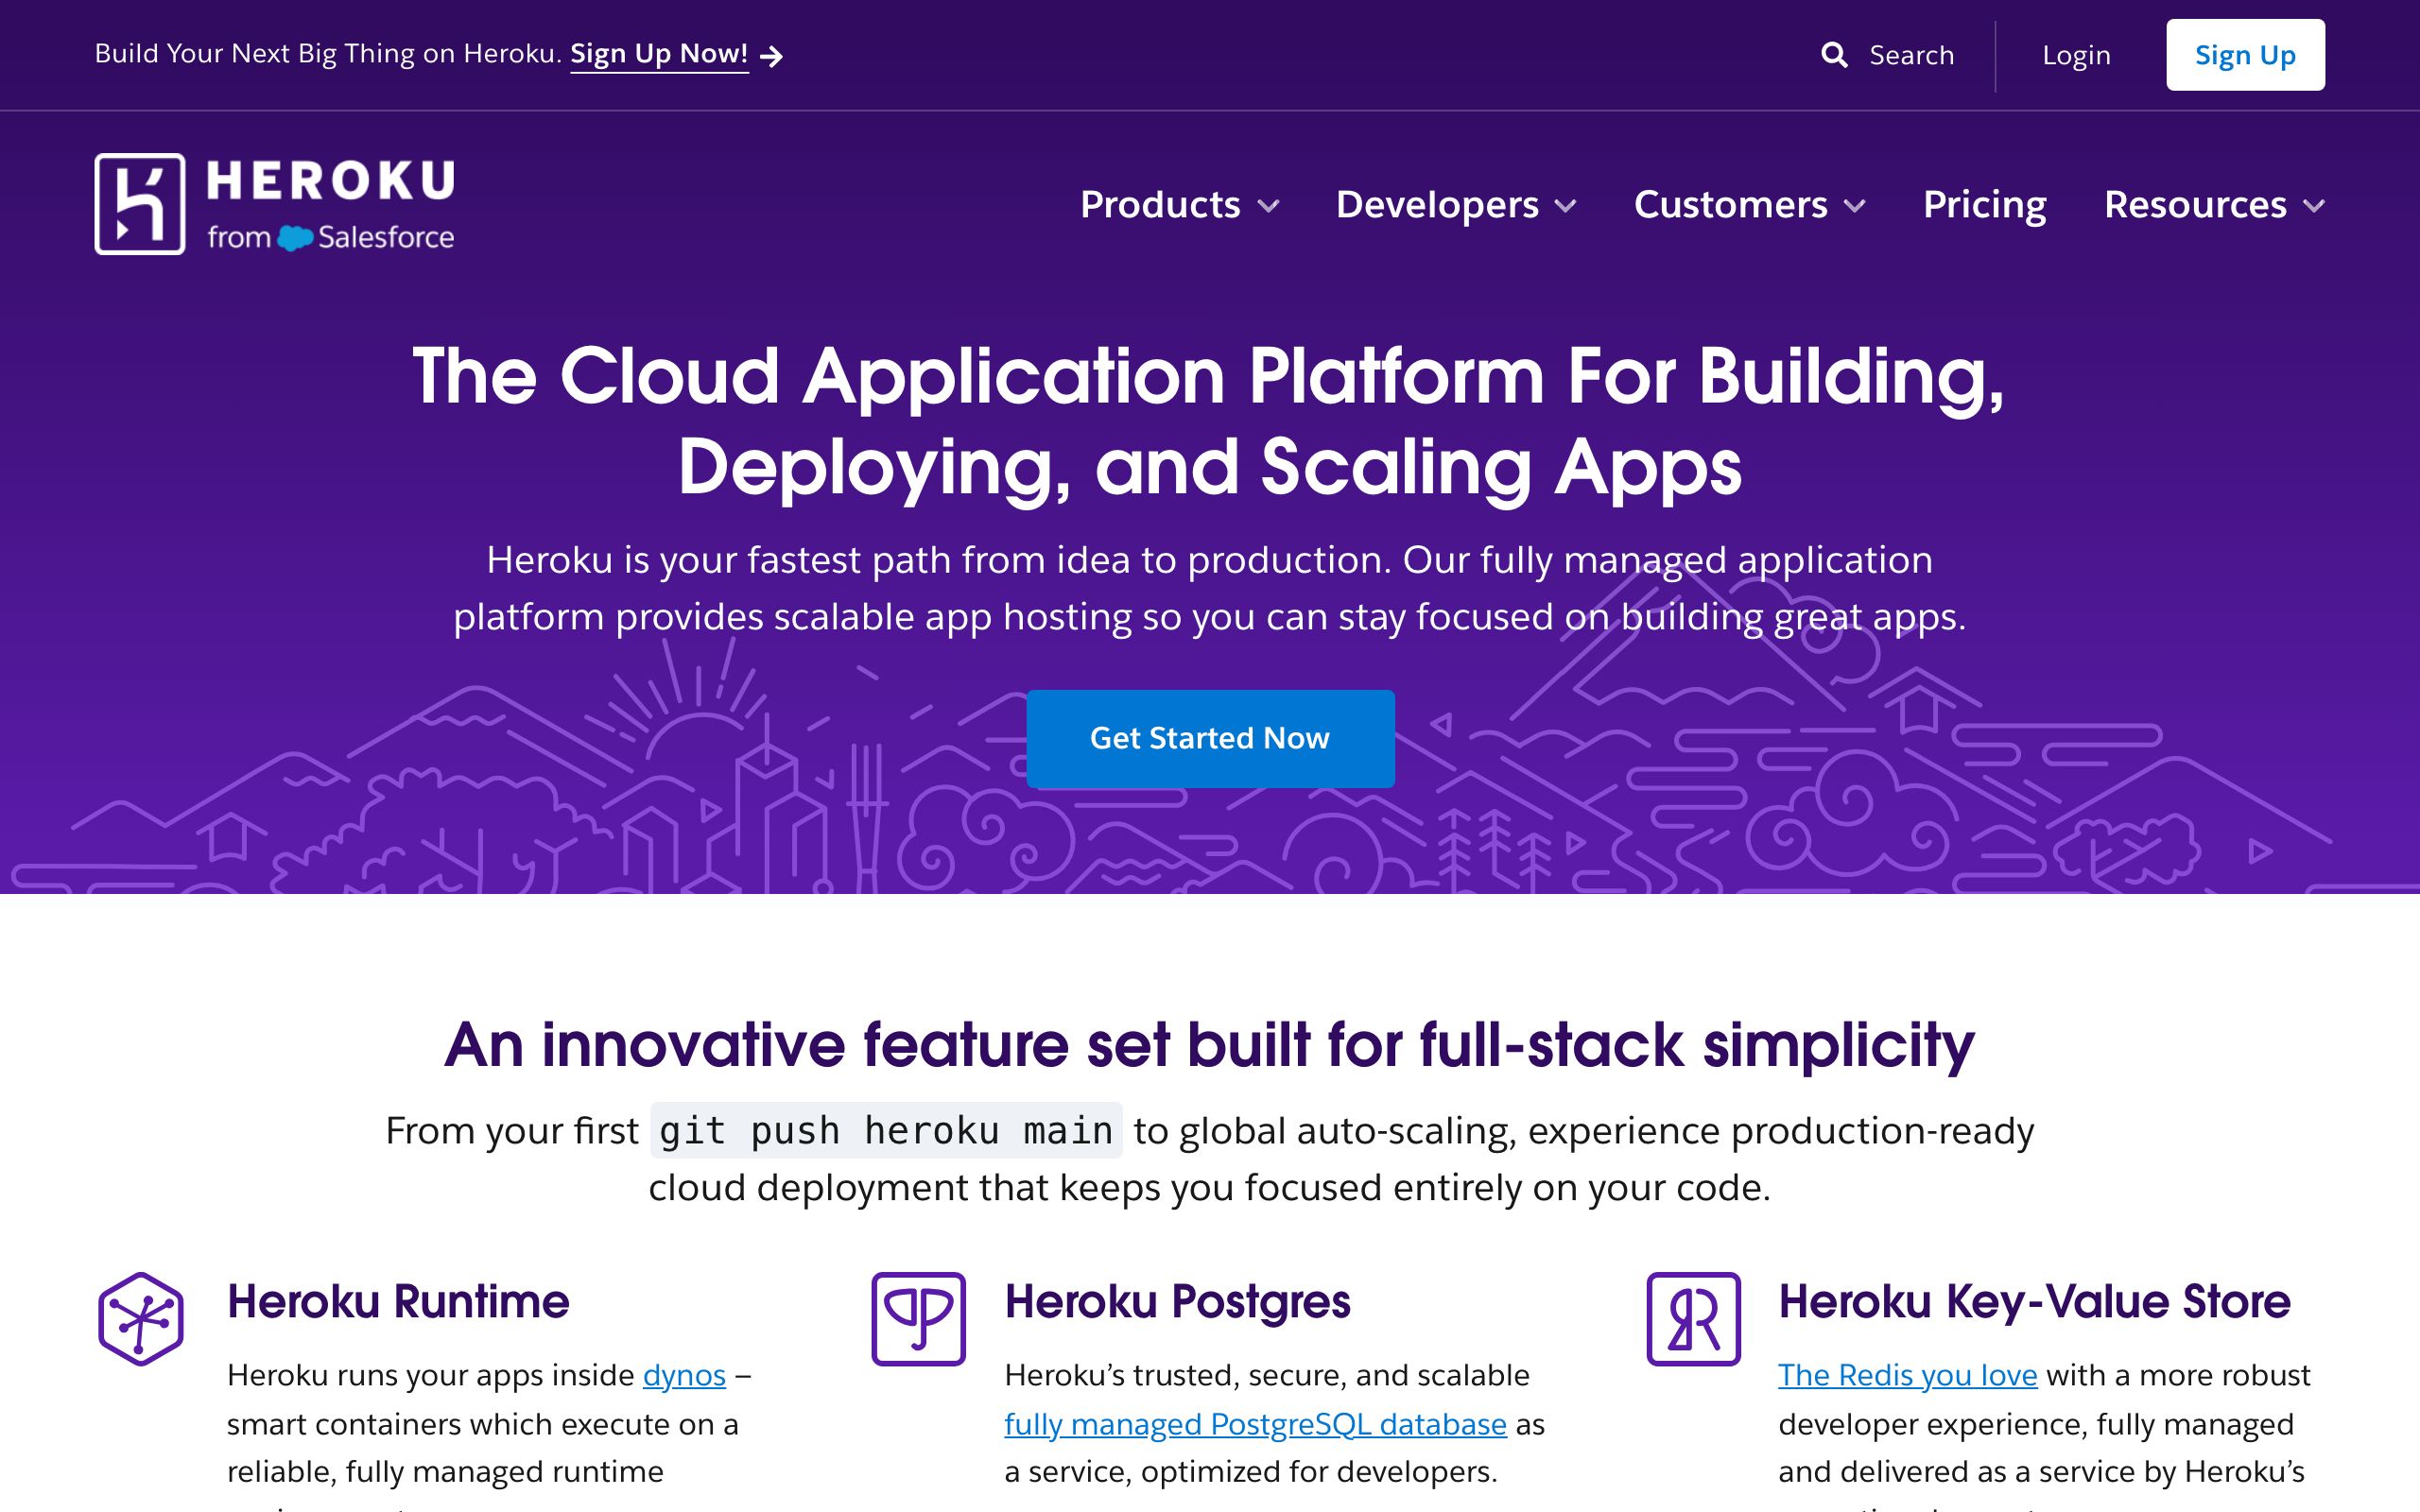Viewport: 2420px width, 1512px height.
Task: Go to the Pricing page
Action: pyautogui.click(x=1984, y=204)
